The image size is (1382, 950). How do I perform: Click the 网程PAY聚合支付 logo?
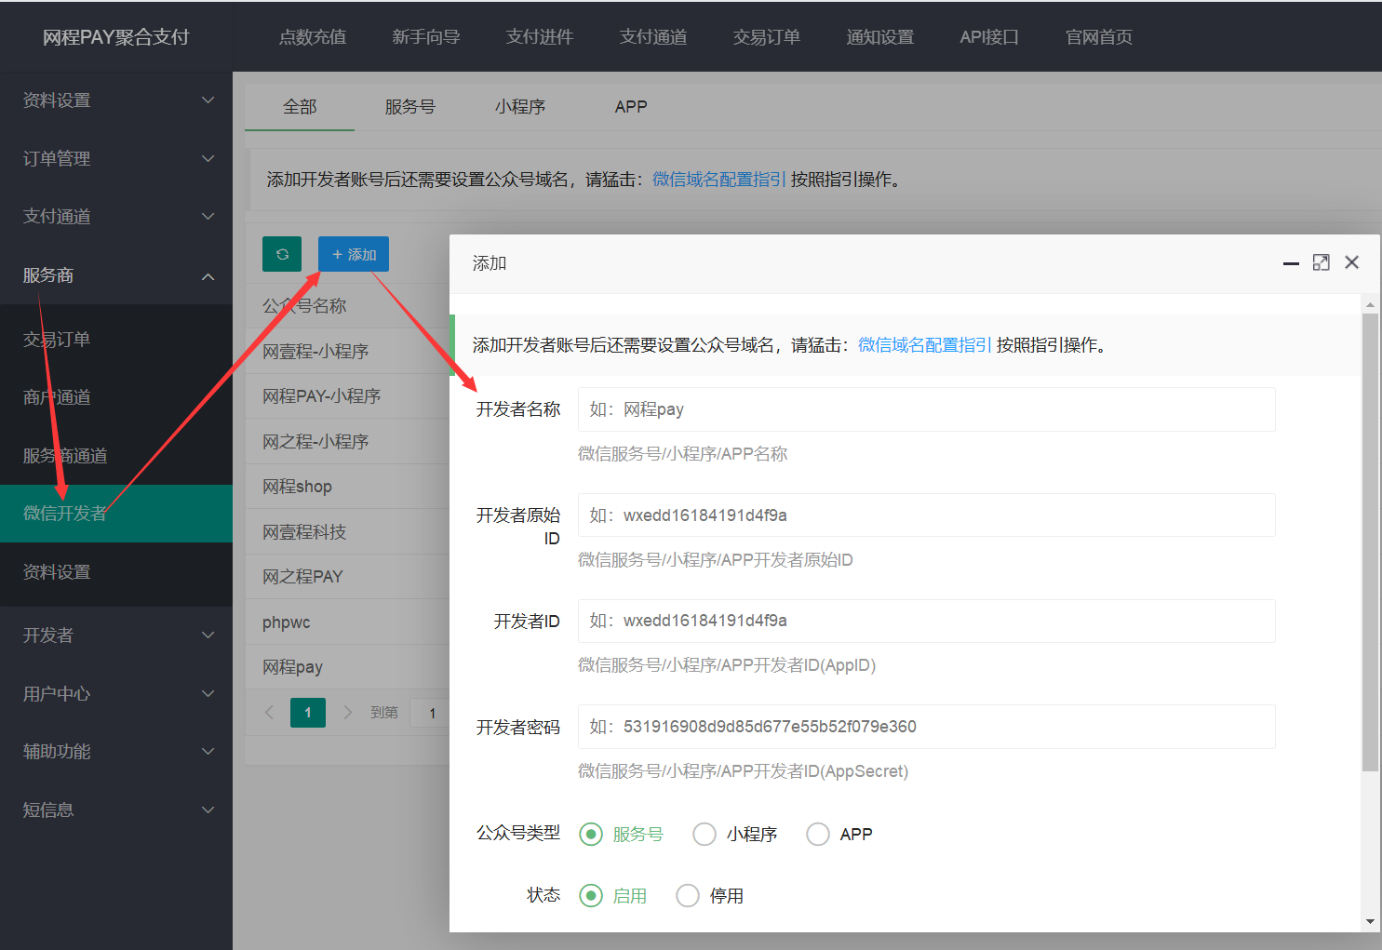click(115, 36)
